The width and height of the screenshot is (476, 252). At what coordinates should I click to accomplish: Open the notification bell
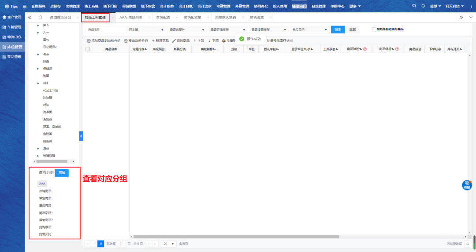pos(423,6)
